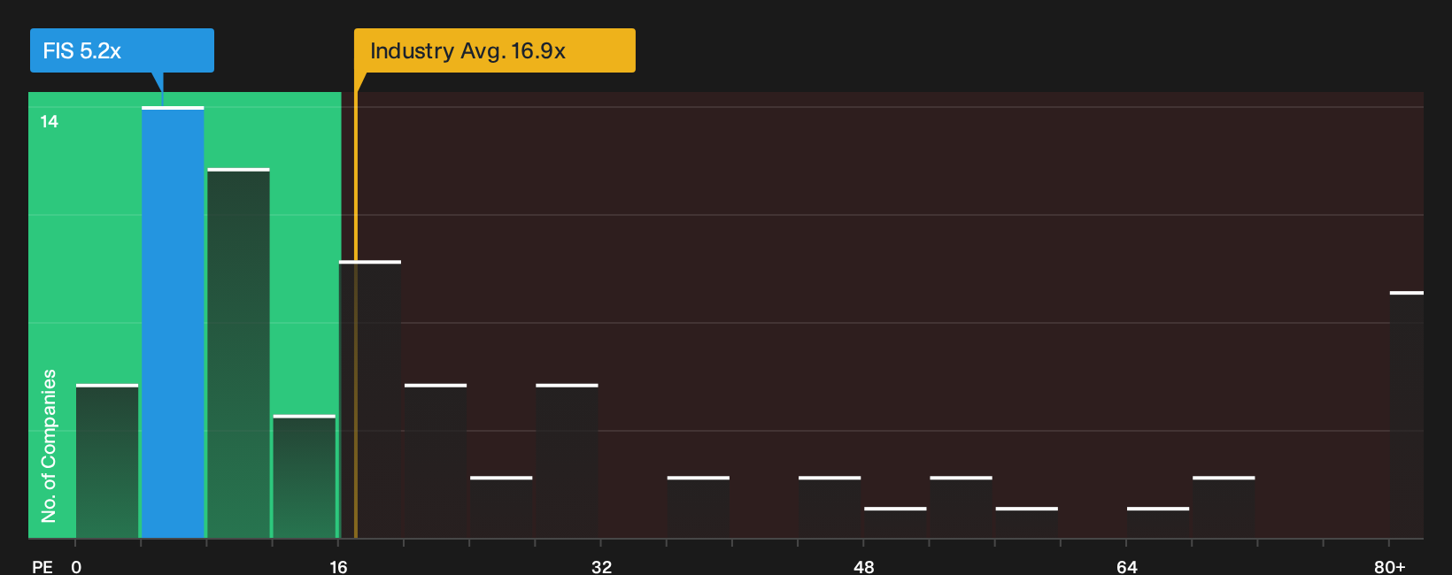The height and width of the screenshot is (575, 1452).
Task: Click the 16 x-axis tick label
Action: [338, 566]
